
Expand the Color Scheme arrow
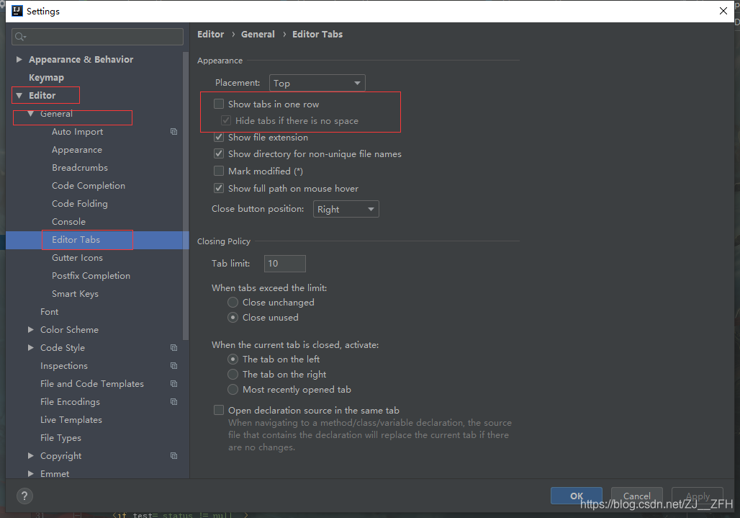(31, 329)
